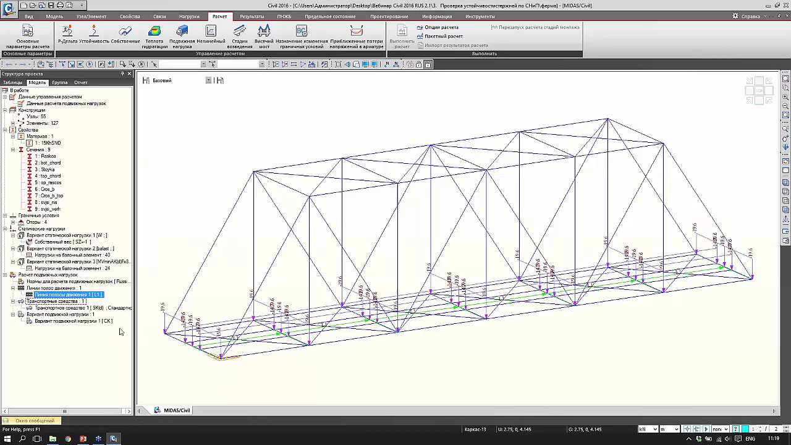791x445 pixels.
Task: Open Основные параметры расчета
Action: (x=28, y=36)
